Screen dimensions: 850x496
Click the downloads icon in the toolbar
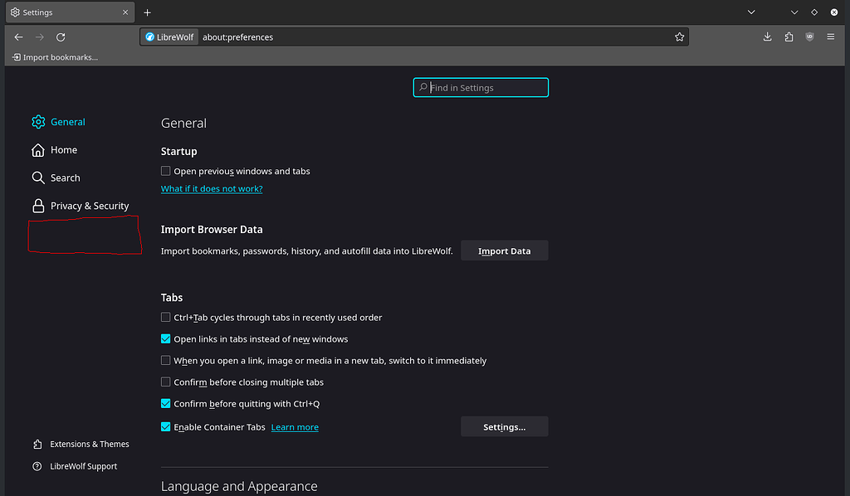pos(767,36)
